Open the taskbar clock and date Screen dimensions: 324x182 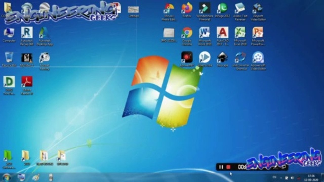pyautogui.click(x=312, y=177)
